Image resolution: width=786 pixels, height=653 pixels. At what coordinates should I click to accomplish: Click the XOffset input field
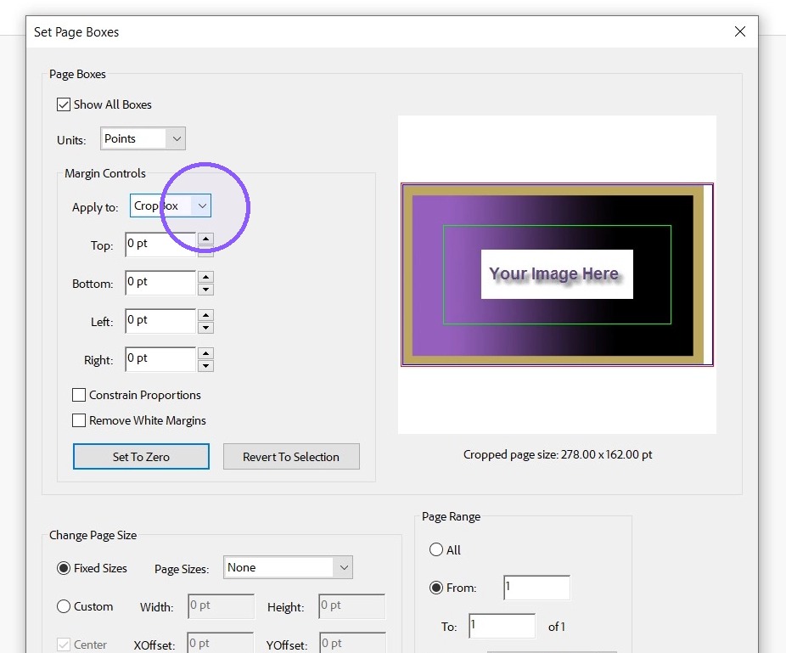click(x=221, y=644)
